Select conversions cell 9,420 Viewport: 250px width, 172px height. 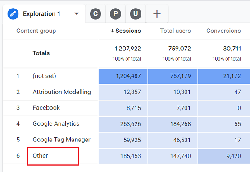(224, 156)
